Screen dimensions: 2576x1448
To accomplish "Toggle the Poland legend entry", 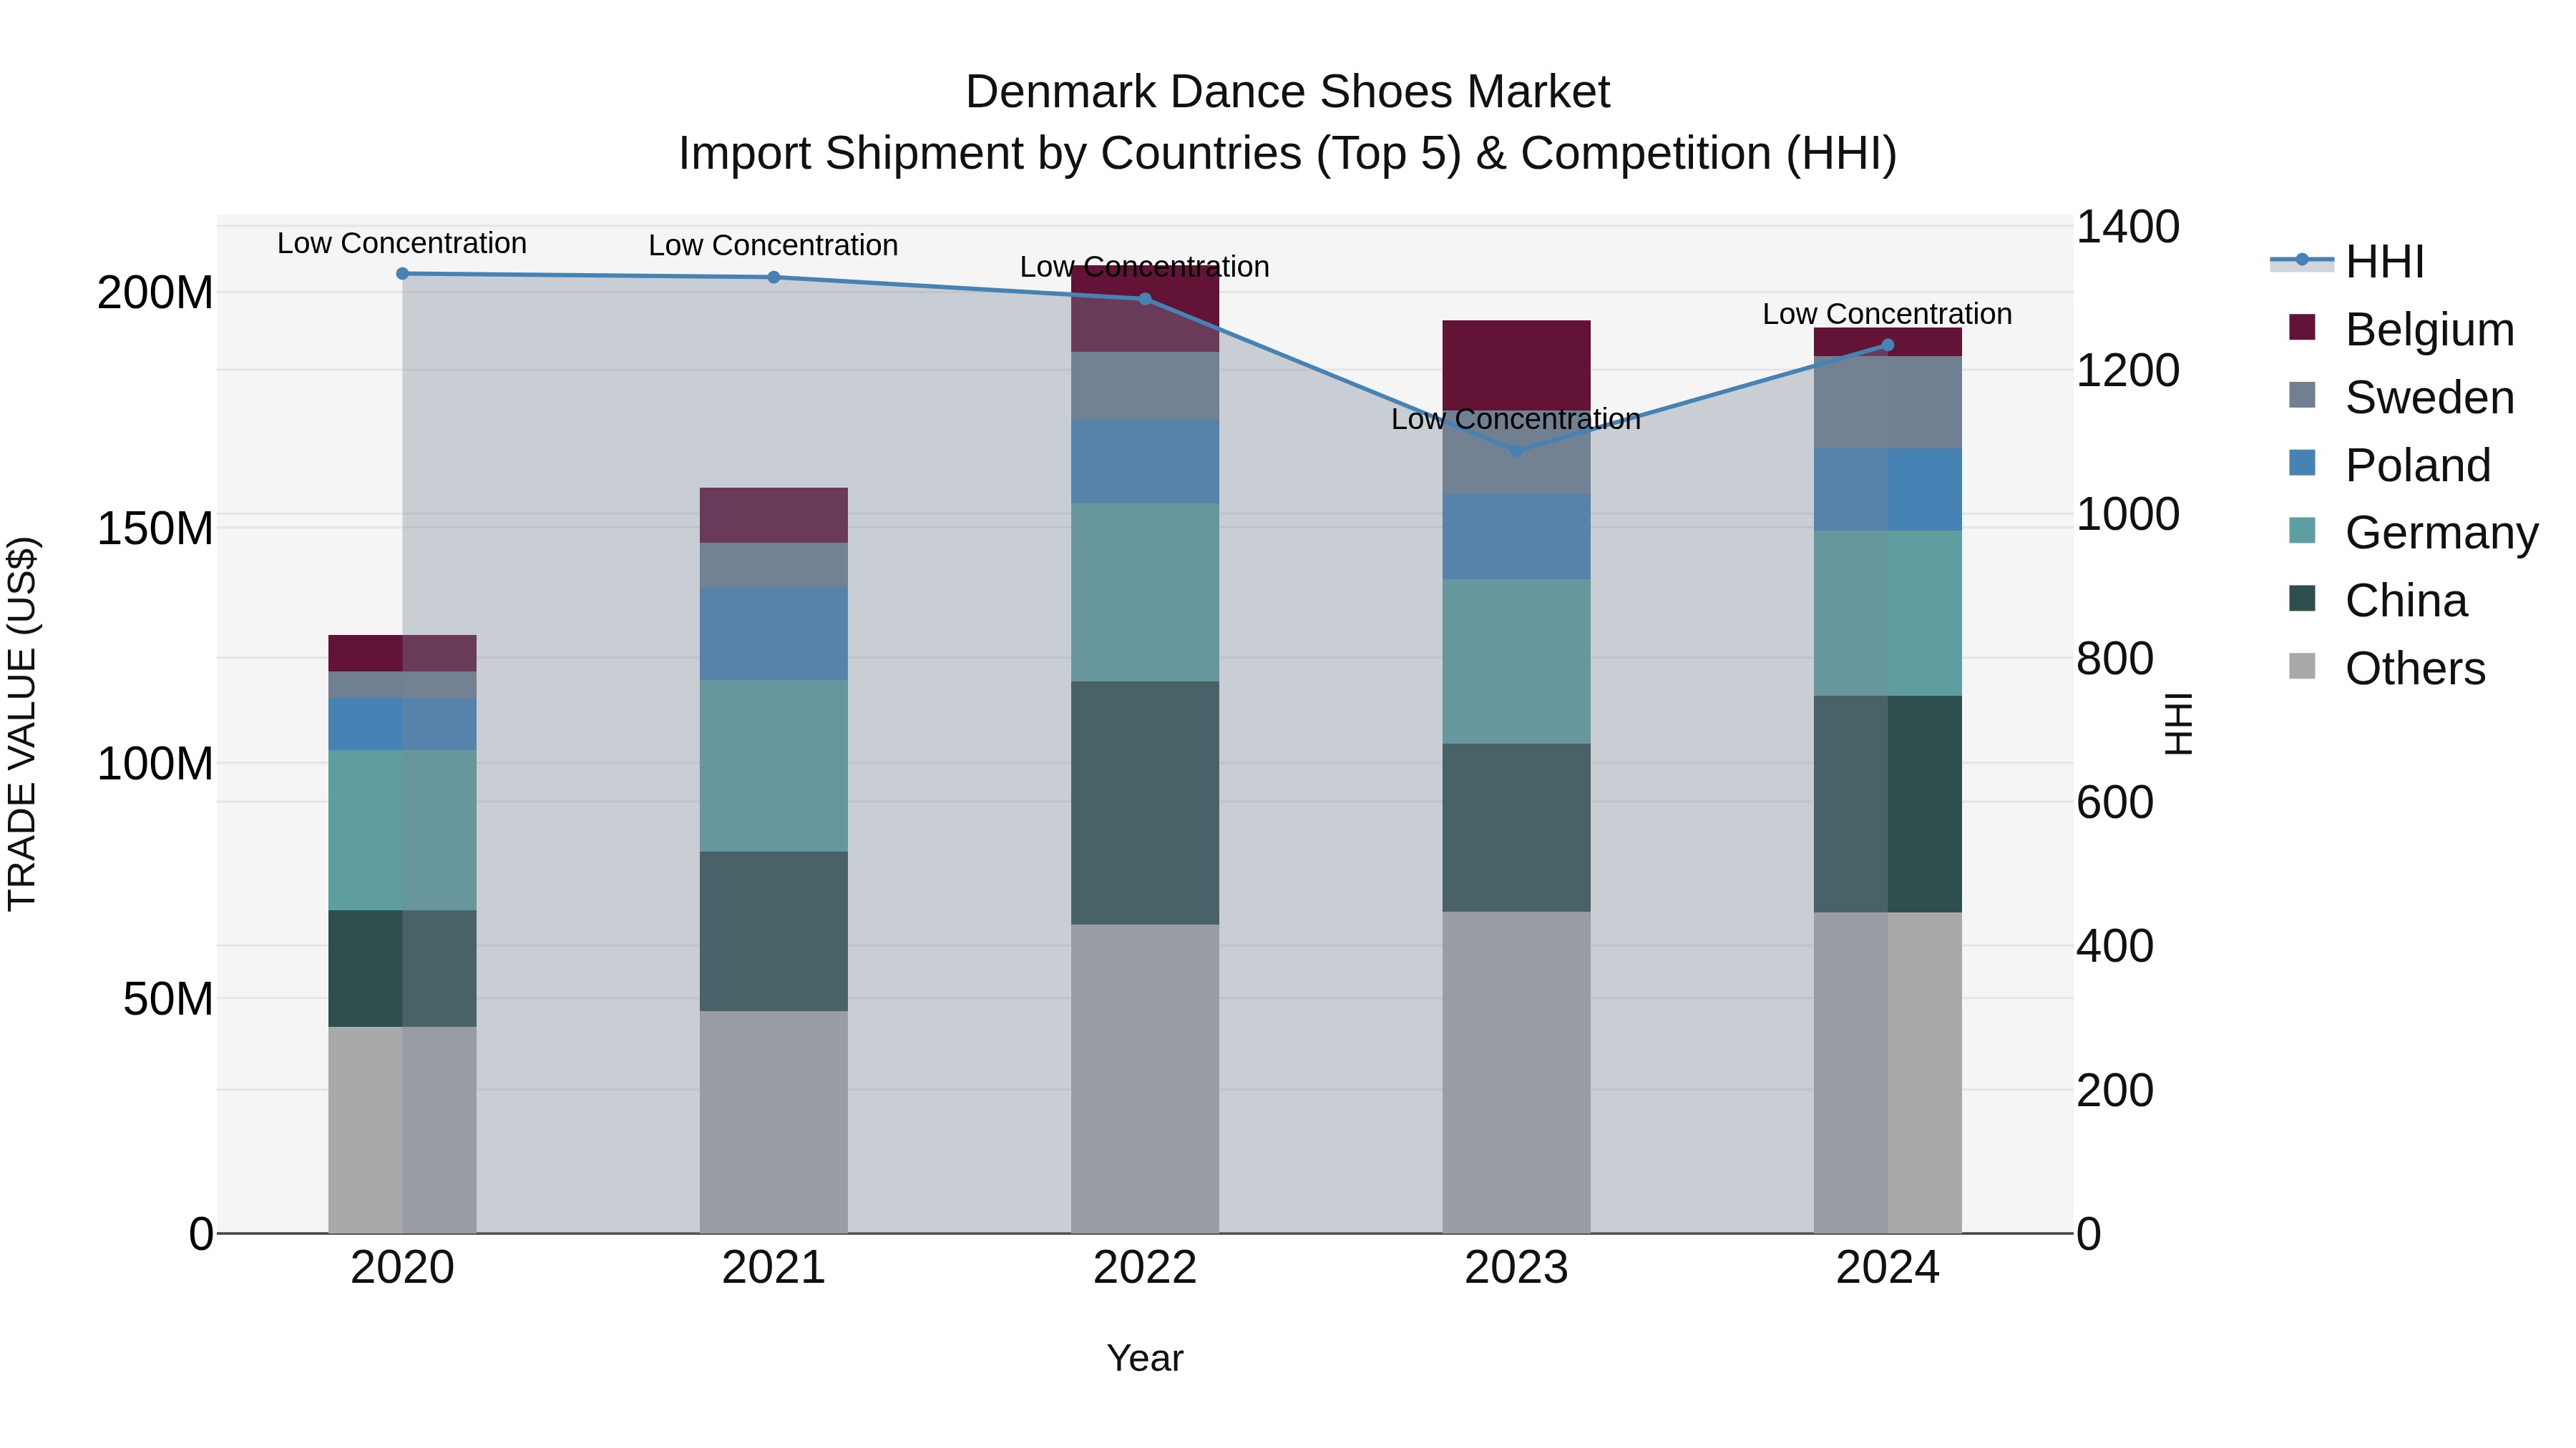I will click(x=2390, y=466).
